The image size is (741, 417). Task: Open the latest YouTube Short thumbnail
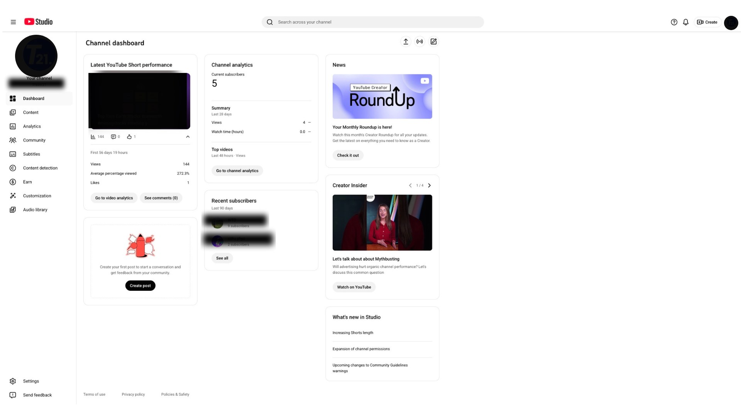[x=139, y=101]
